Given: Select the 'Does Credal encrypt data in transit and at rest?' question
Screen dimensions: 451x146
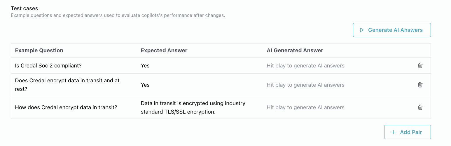Looking at the screenshot, I should point(67,85).
